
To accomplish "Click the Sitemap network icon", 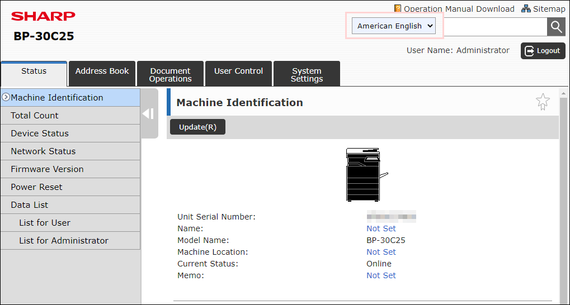I will click(x=526, y=8).
